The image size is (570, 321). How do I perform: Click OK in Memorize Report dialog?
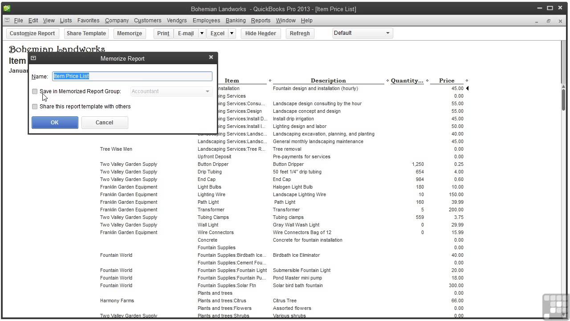(55, 123)
